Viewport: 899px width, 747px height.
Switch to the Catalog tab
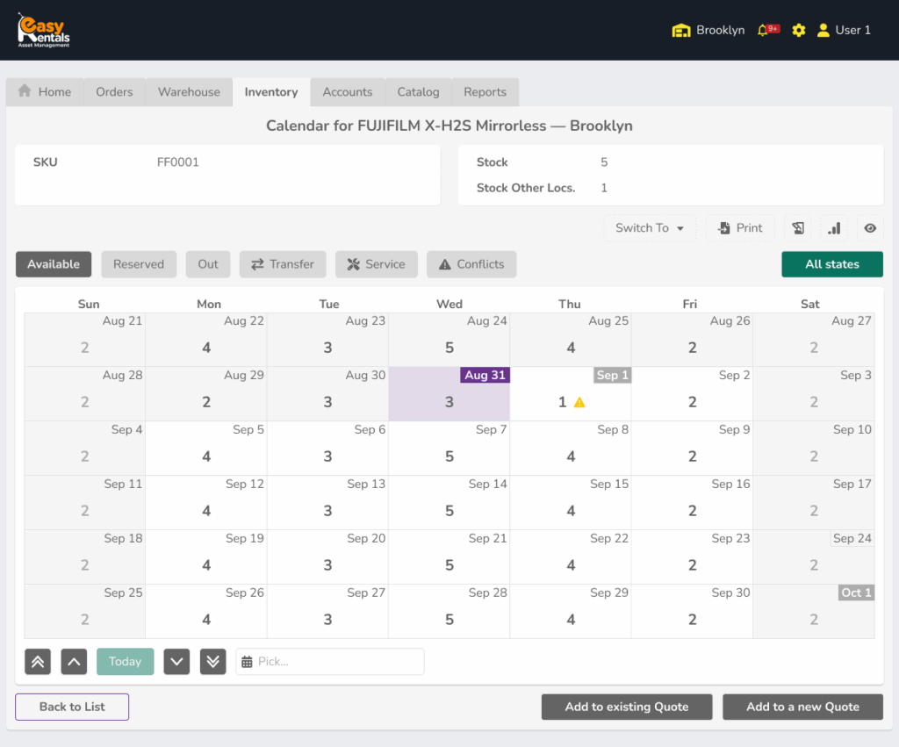tap(418, 91)
